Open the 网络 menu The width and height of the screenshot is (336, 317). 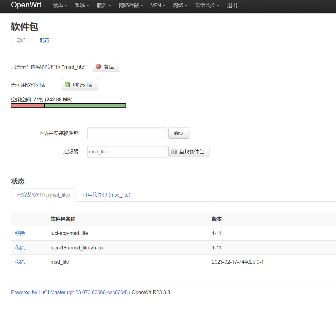pos(180,5)
